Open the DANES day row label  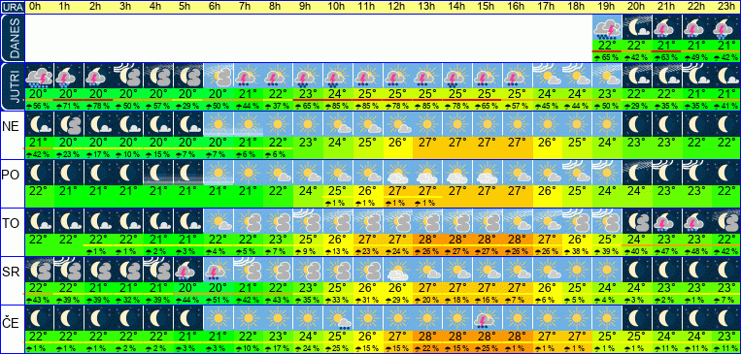point(12,38)
